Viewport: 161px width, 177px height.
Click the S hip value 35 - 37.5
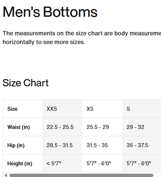coord(137,145)
